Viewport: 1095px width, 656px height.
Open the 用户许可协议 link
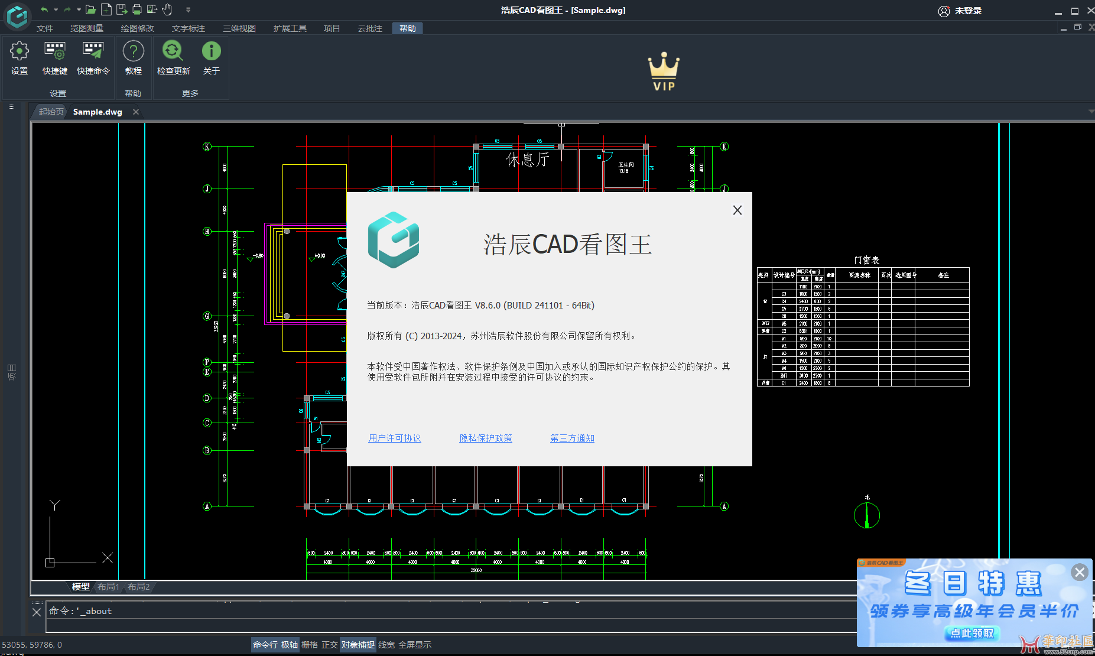(395, 438)
